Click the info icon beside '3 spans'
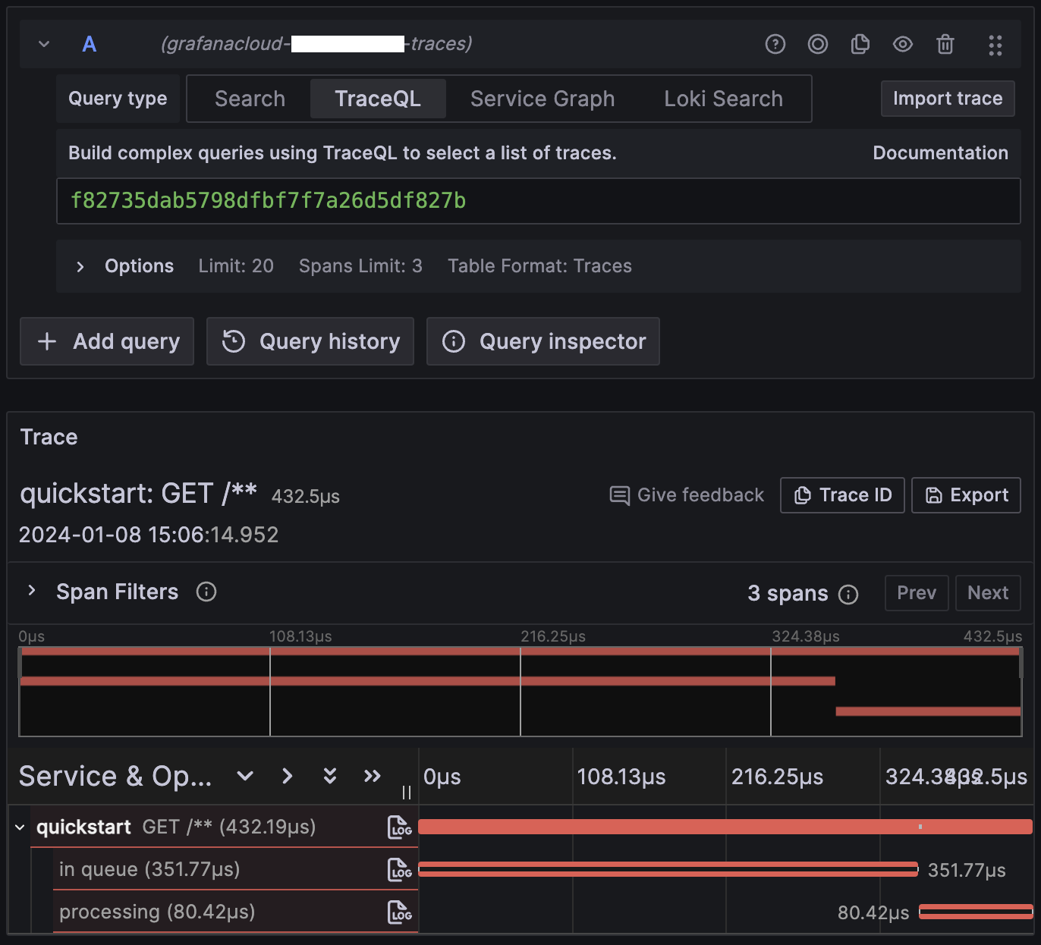 click(x=848, y=594)
